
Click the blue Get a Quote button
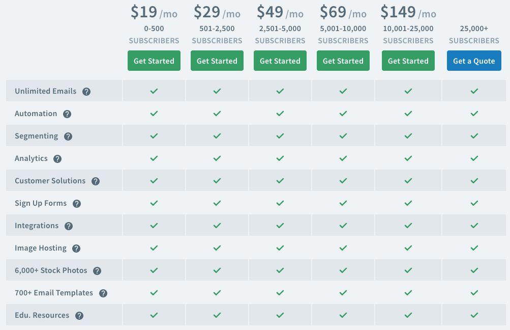tap(474, 61)
